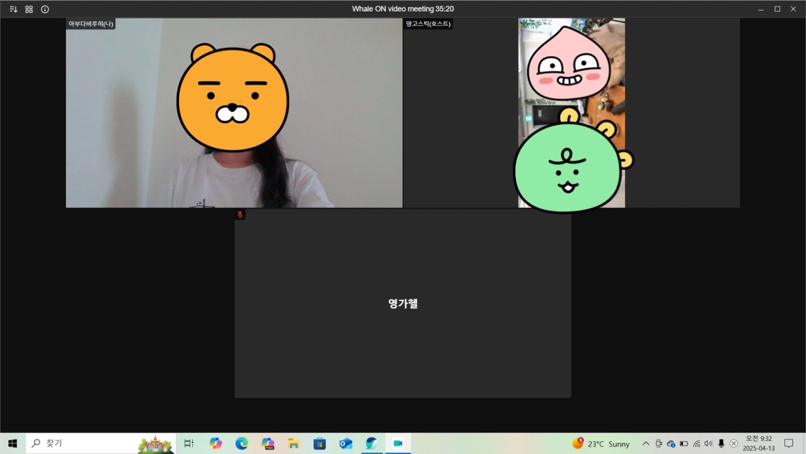Image resolution: width=806 pixels, height=454 pixels.
Task: Select the 영가헬 participant tile
Action: click(x=403, y=303)
